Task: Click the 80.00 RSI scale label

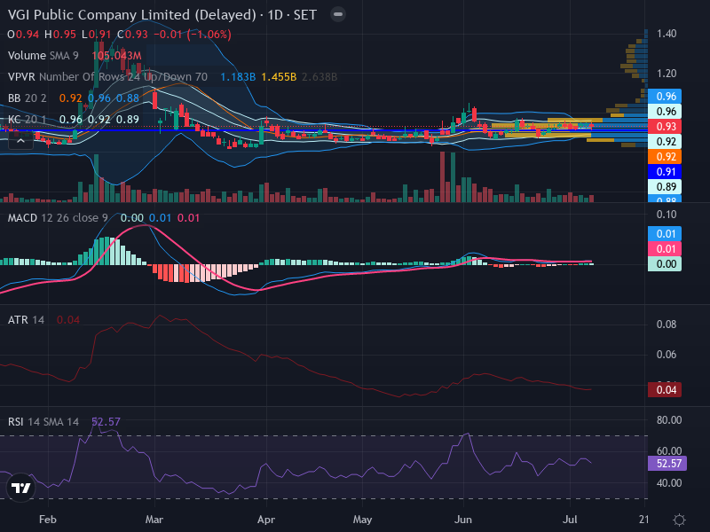Action: [669, 419]
